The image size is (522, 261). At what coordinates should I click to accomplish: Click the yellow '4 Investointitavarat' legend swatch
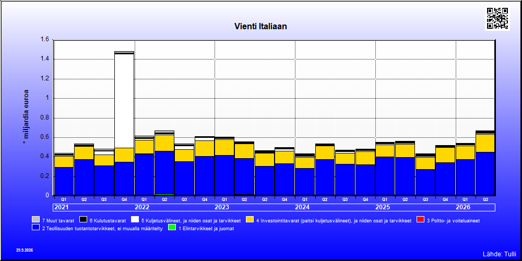[x=250, y=220]
